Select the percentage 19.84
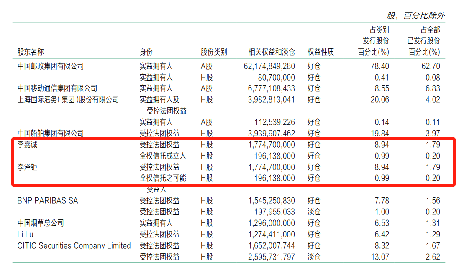The width and height of the screenshot is (464, 275). click(380, 134)
